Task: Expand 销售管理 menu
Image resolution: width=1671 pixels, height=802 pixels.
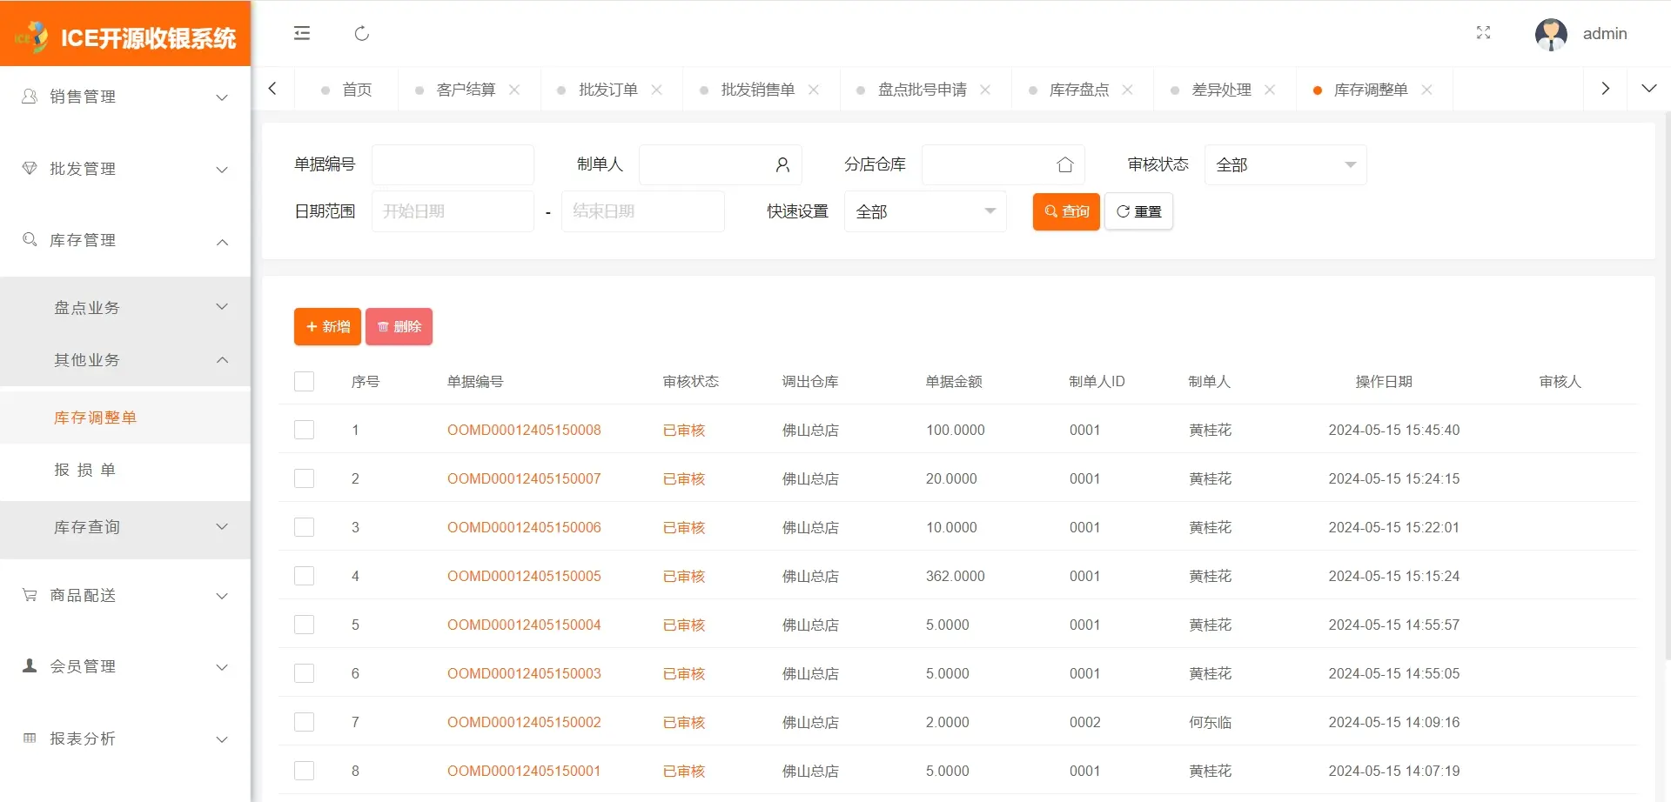Action: tap(125, 97)
